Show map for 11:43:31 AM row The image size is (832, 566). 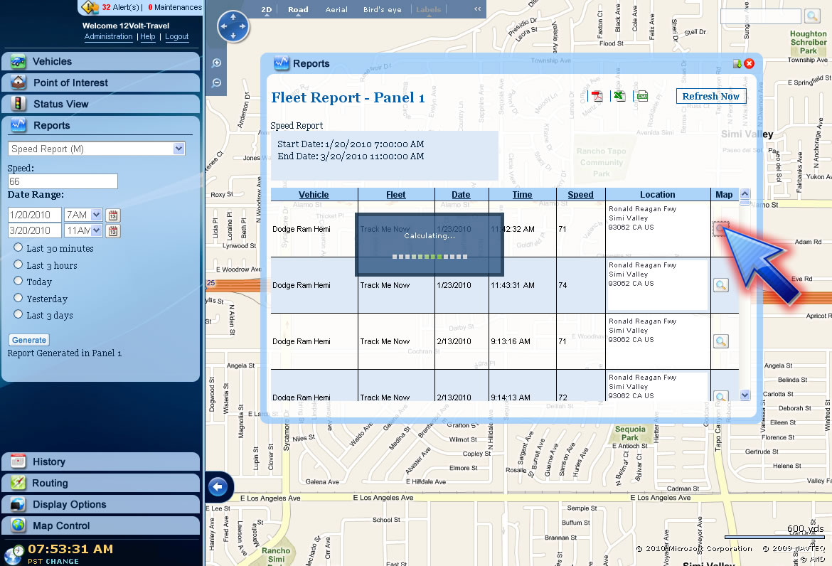pyautogui.click(x=720, y=285)
